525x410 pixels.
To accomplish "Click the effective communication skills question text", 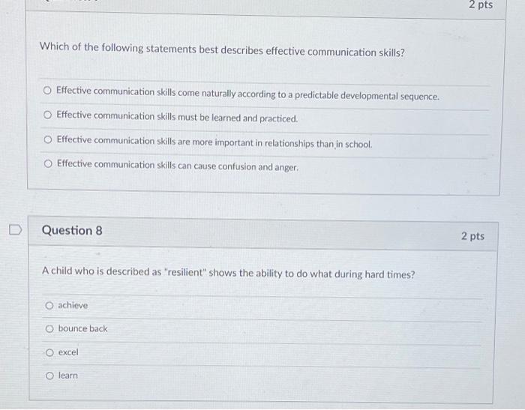I will point(222,50).
